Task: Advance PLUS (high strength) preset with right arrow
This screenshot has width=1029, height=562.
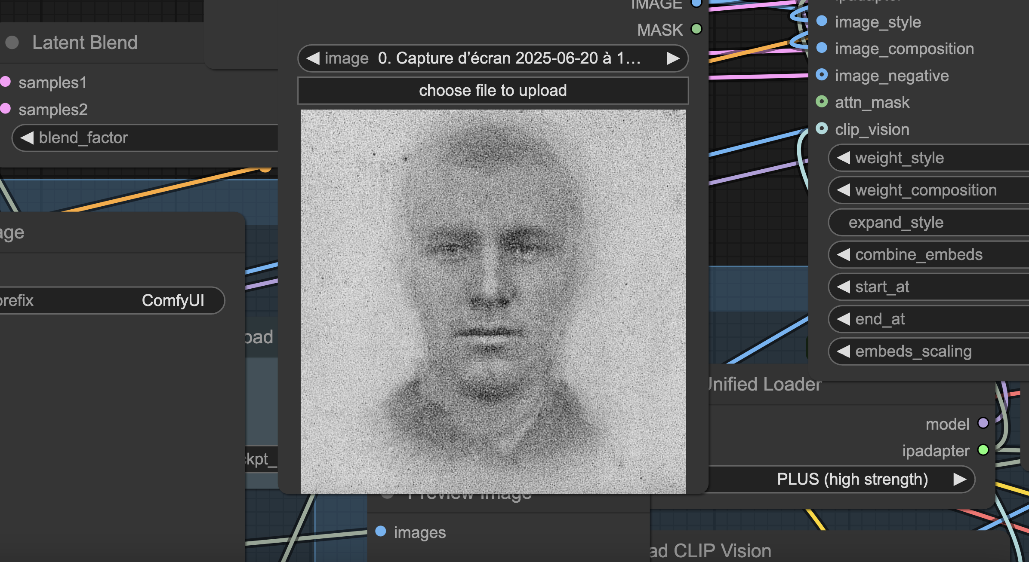Action: point(959,479)
